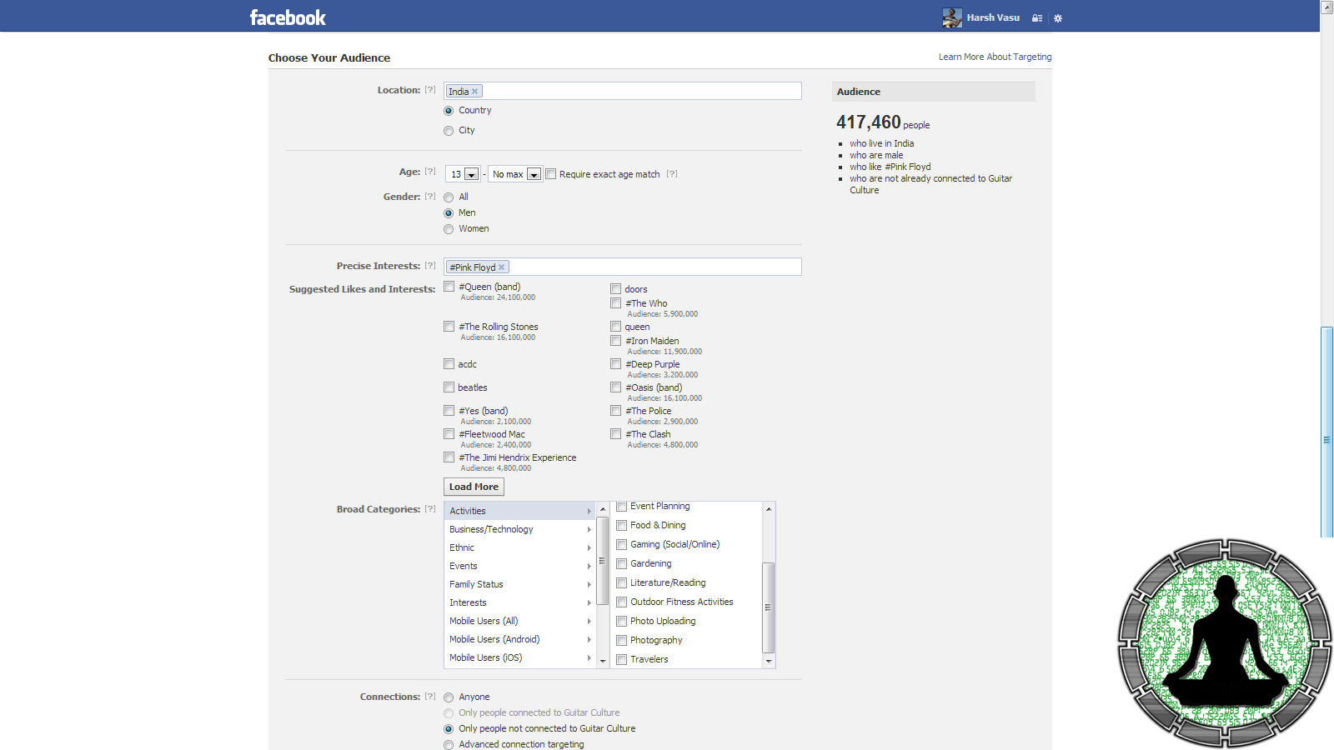Tick the acdc suggested interest

449,364
